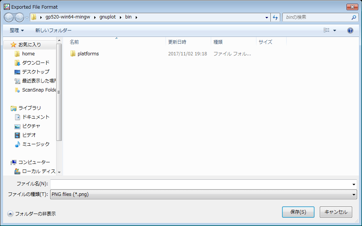Open the ファイル名 dropdown arrow
The width and height of the screenshot is (362, 226).
(354, 185)
